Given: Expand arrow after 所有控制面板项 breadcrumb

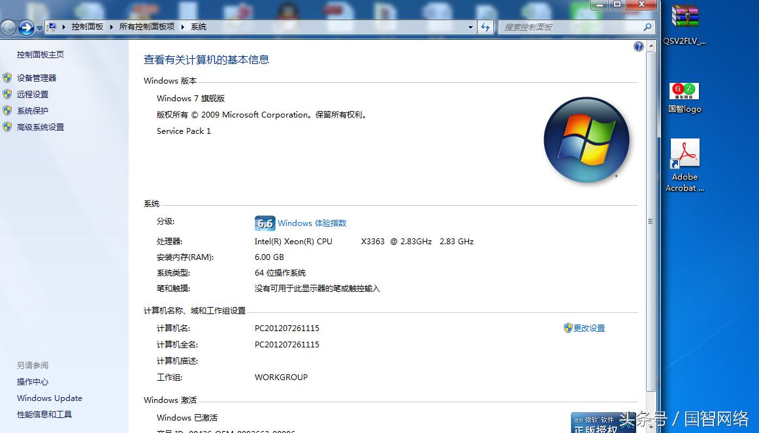Looking at the screenshot, I should pos(182,27).
